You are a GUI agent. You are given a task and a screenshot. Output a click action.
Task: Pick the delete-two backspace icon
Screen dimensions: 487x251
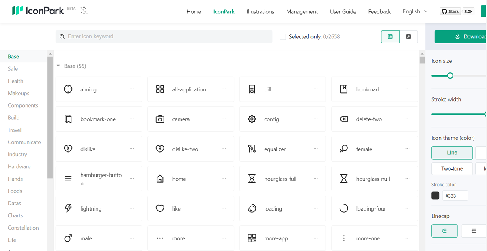344,119
